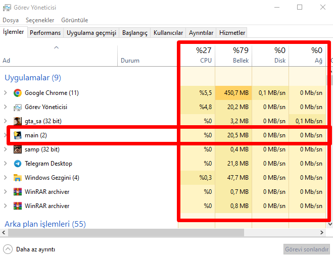This screenshot has width=333, height=259.
Task: Sort by the CPU column header
Action: [197, 56]
